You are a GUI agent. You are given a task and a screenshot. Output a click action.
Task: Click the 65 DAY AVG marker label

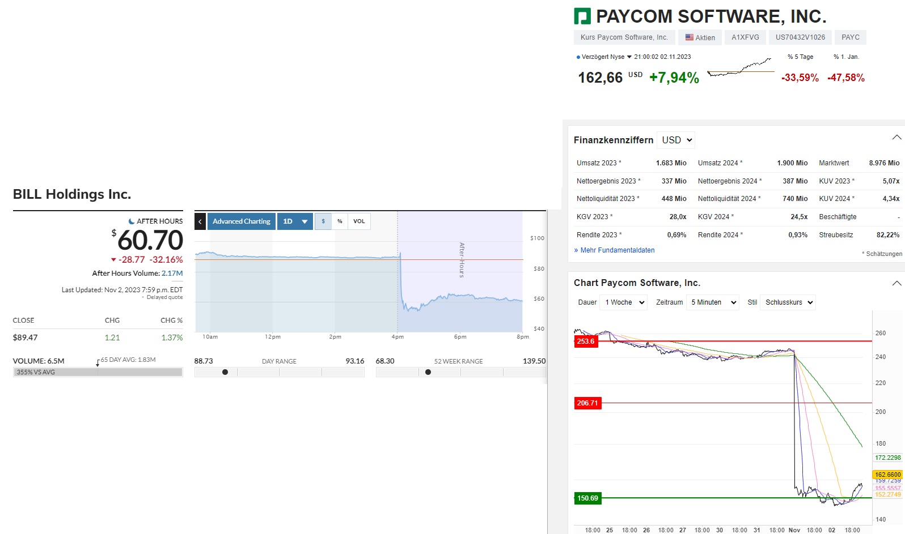point(128,360)
